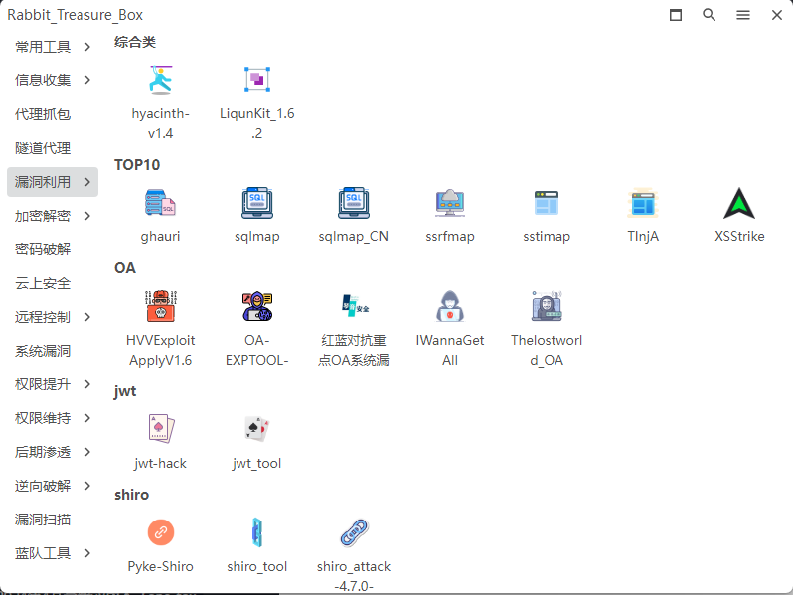Select 代理抓包 in the sidebar
Screen dimensions: 793x595
coord(43,114)
